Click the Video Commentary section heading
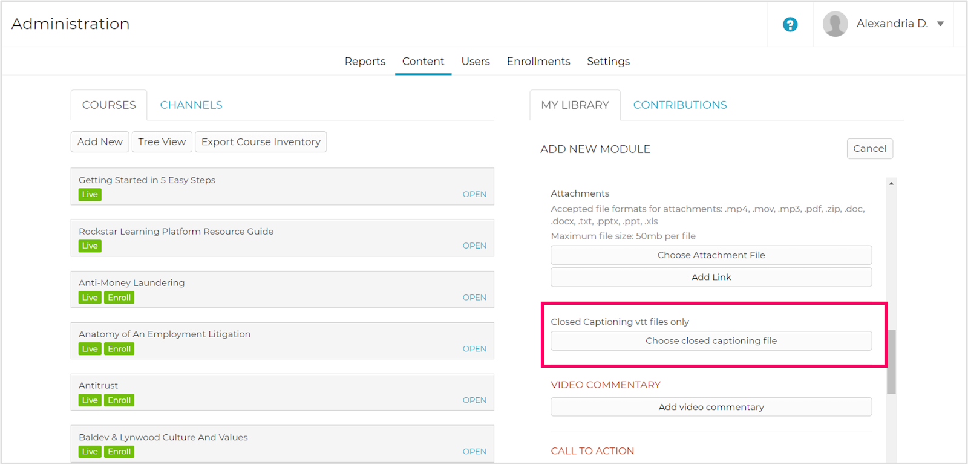The width and height of the screenshot is (968, 465). [606, 385]
